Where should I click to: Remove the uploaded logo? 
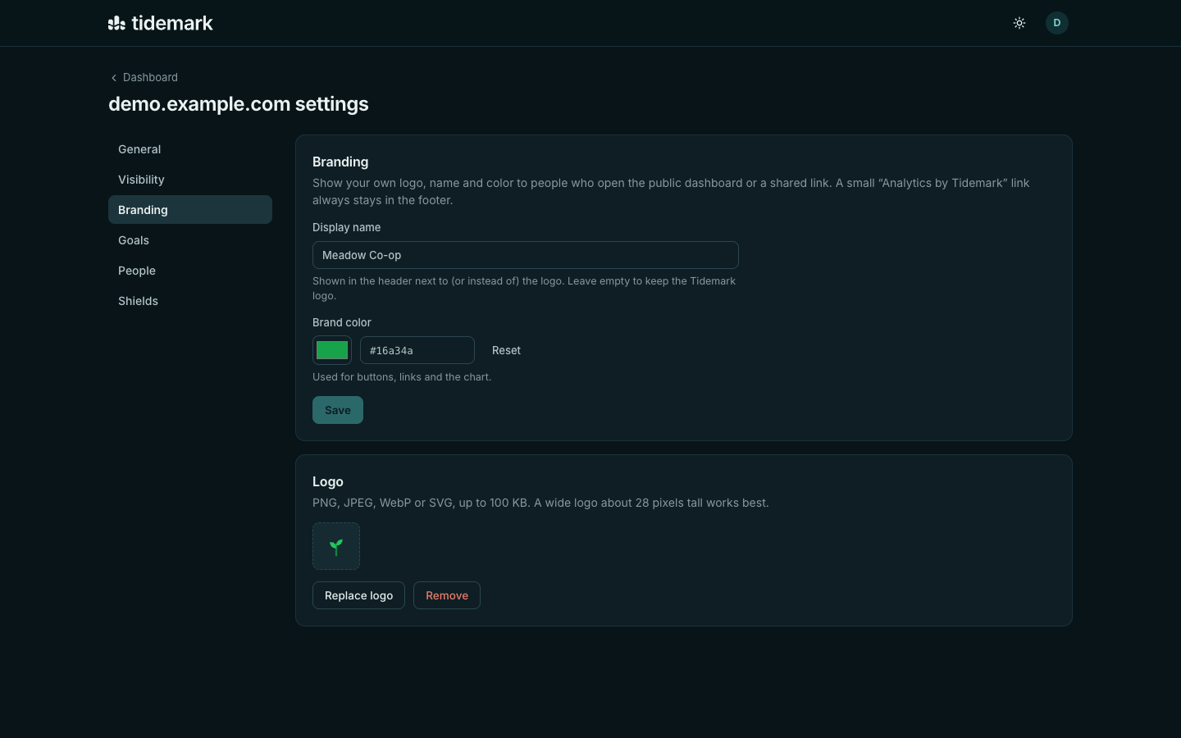click(447, 595)
